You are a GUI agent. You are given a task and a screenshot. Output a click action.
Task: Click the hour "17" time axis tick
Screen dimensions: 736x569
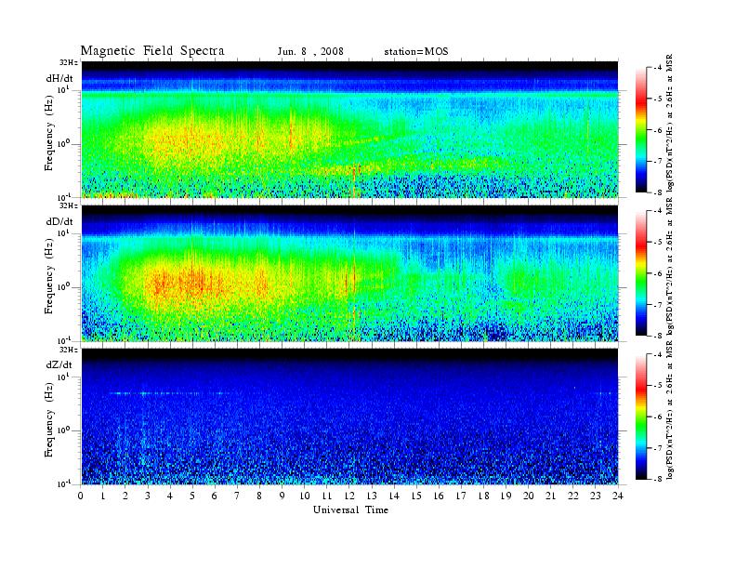tap(462, 496)
